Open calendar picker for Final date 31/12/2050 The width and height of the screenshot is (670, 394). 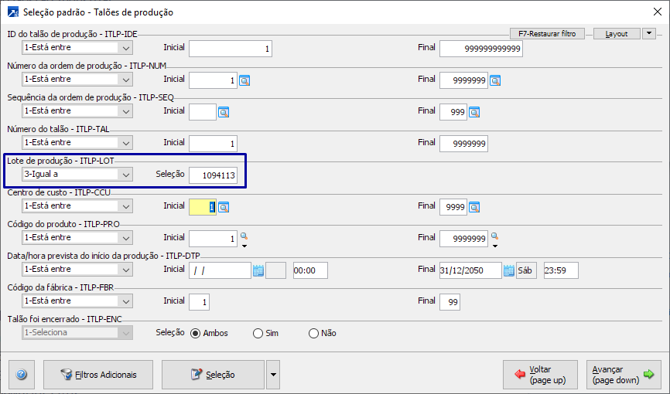coord(509,270)
